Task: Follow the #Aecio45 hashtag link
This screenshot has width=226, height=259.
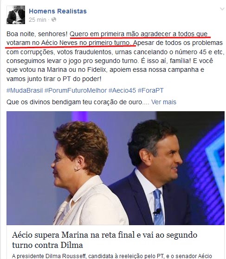Action: [122, 90]
